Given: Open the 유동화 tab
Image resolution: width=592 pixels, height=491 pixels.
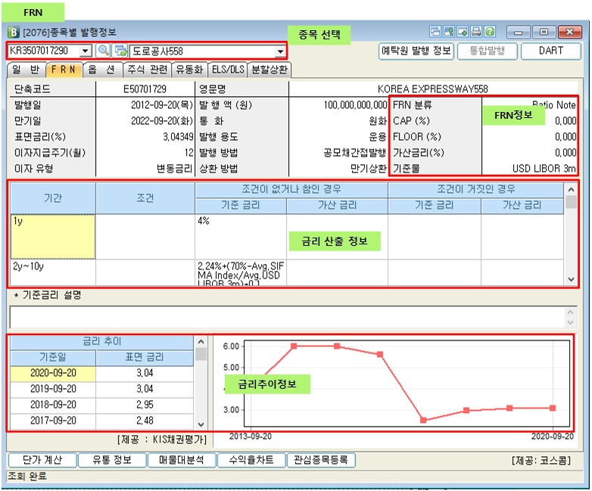Looking at the screenshot, I should pos(189,70).
